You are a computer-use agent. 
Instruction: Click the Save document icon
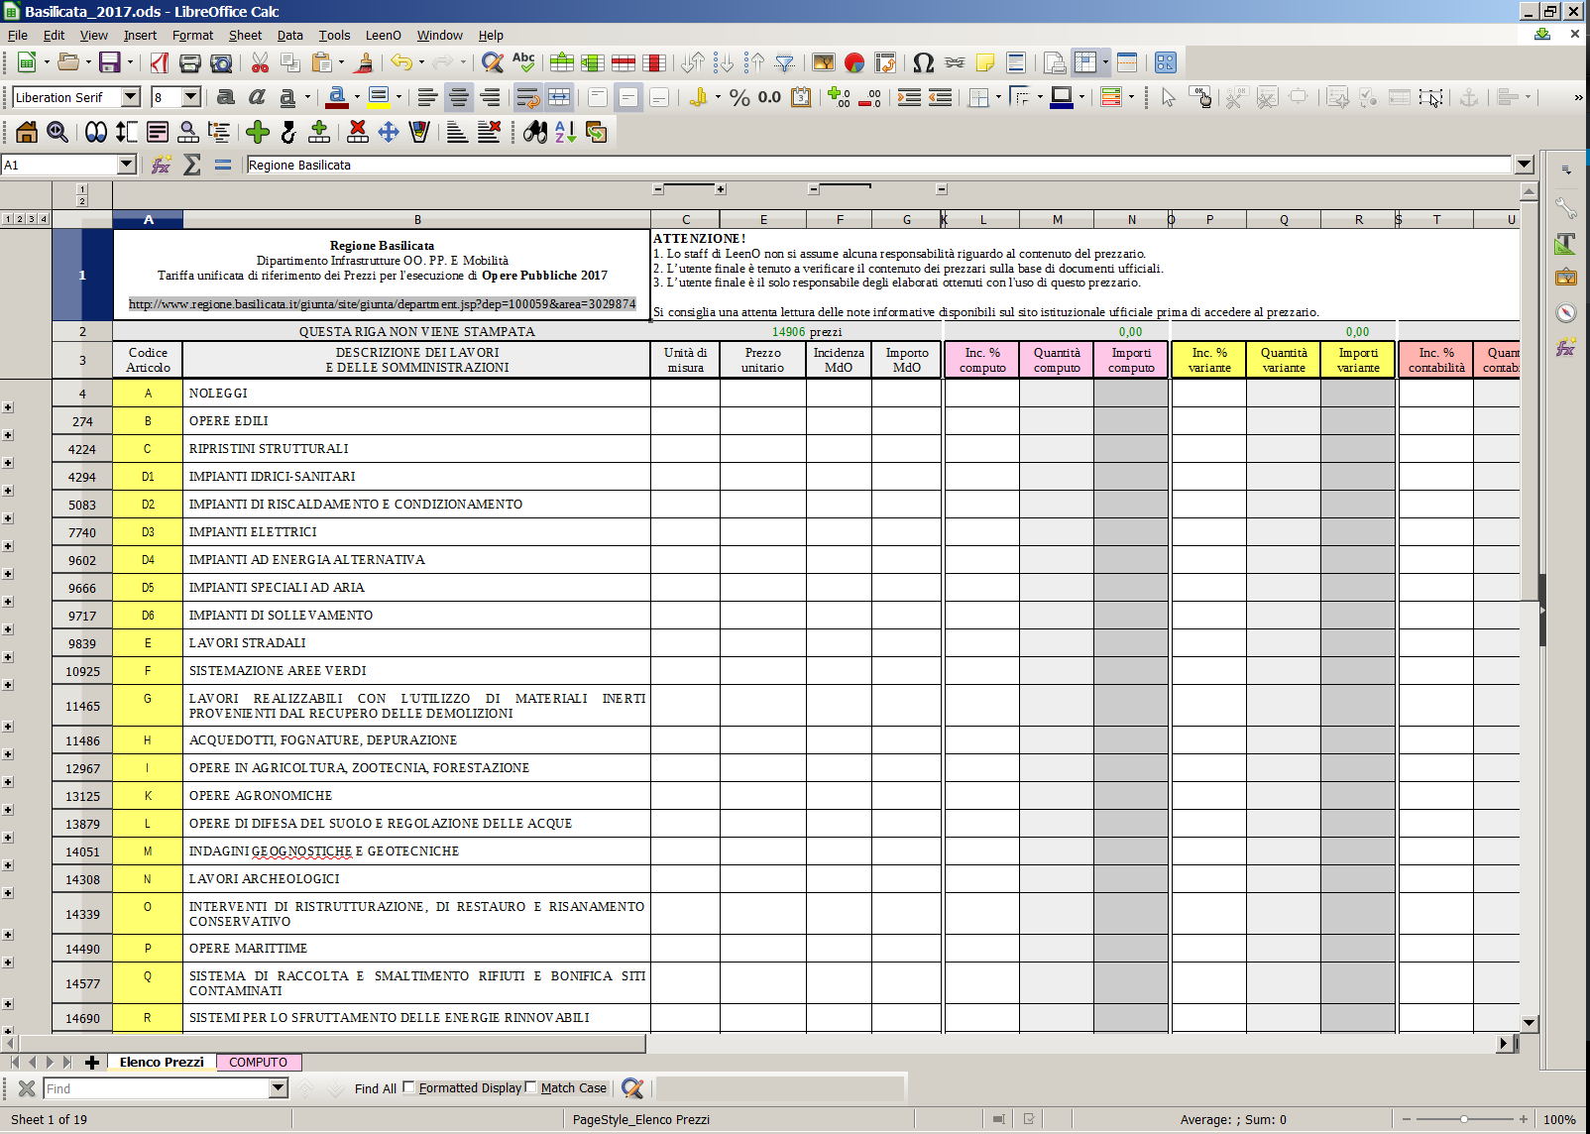point(109,62)
